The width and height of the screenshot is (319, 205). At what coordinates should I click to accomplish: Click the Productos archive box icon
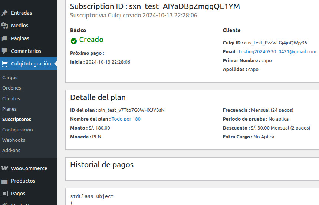4,181
